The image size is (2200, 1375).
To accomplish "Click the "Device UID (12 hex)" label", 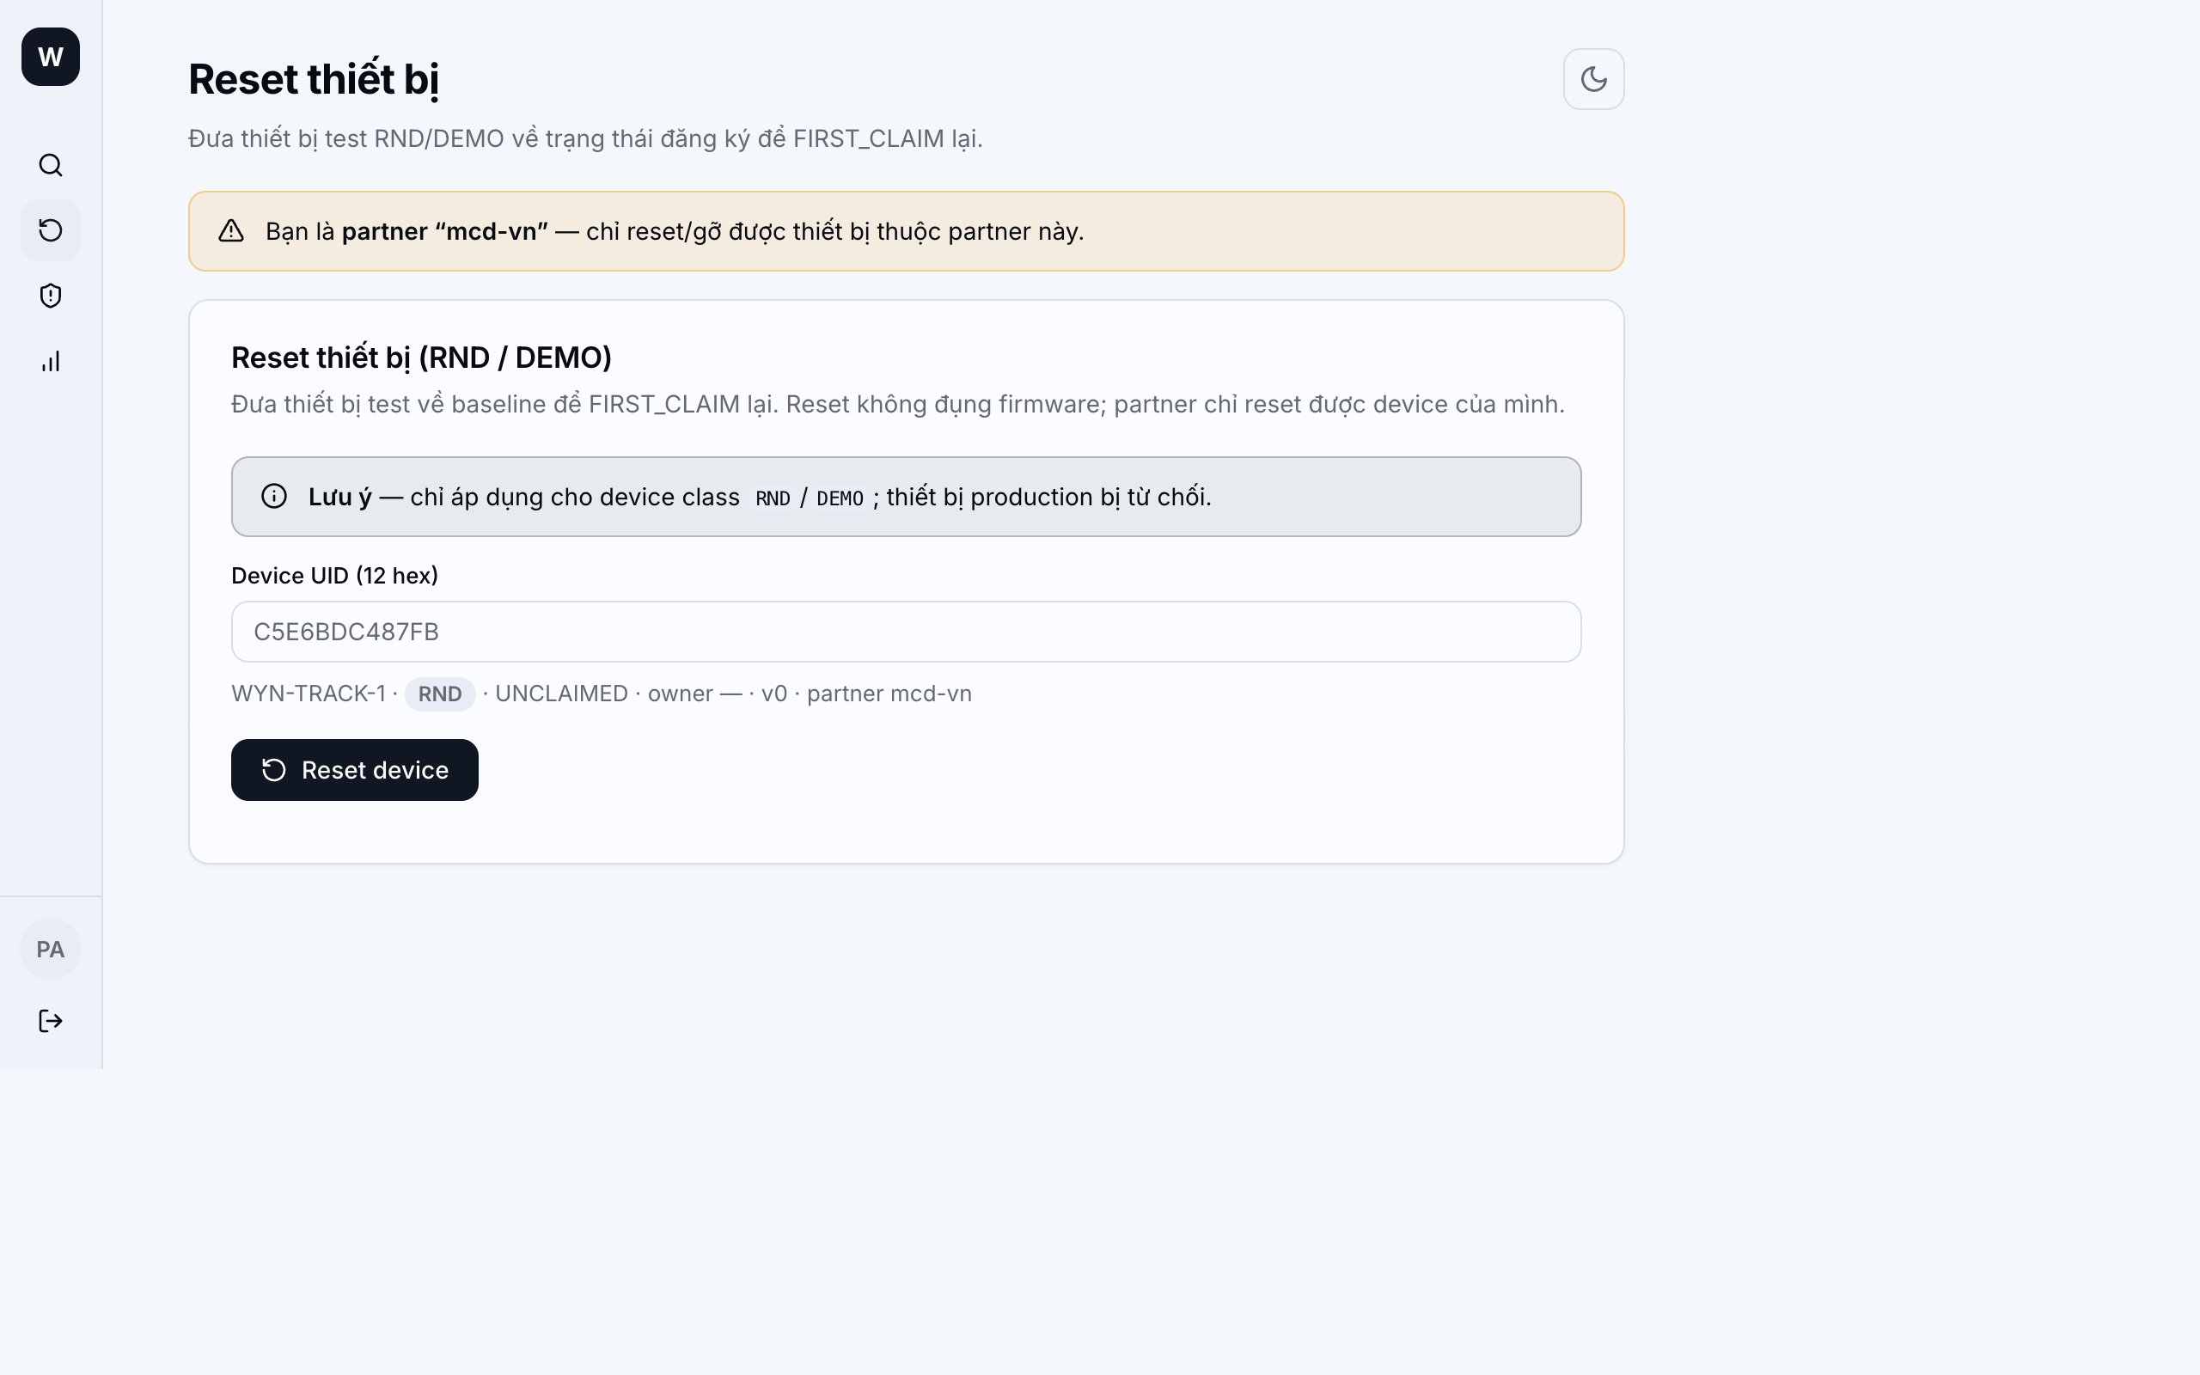I will pyautogui.click(x=334, y=576).
